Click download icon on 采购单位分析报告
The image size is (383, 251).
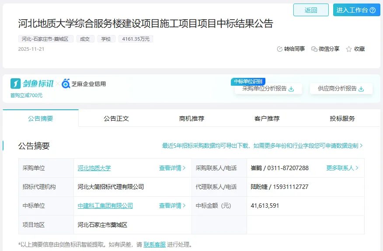click(292, 89)
